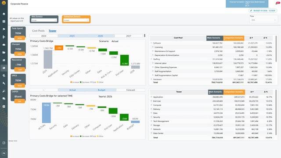Viewport: 281px width, 158px height.
Task: Open the Comparison Scenario dropdown
Action: (76, 20)
